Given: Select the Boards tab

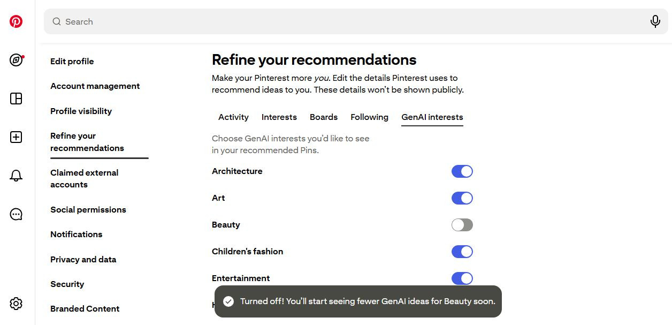Looking at the screenshot, I should pos(324,117).
